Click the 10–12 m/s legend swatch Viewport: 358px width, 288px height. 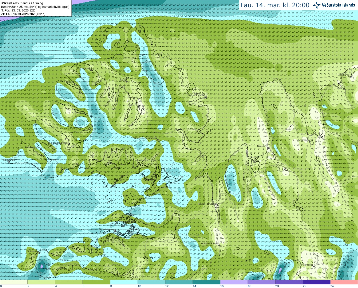click(152, 282)
